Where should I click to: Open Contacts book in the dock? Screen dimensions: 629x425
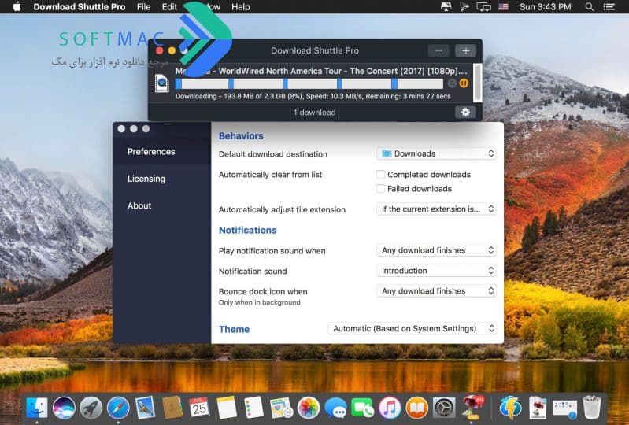point(172,408)
